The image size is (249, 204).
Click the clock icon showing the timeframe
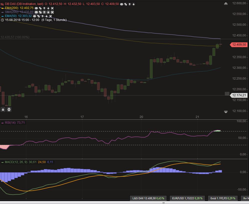point(2,20)
